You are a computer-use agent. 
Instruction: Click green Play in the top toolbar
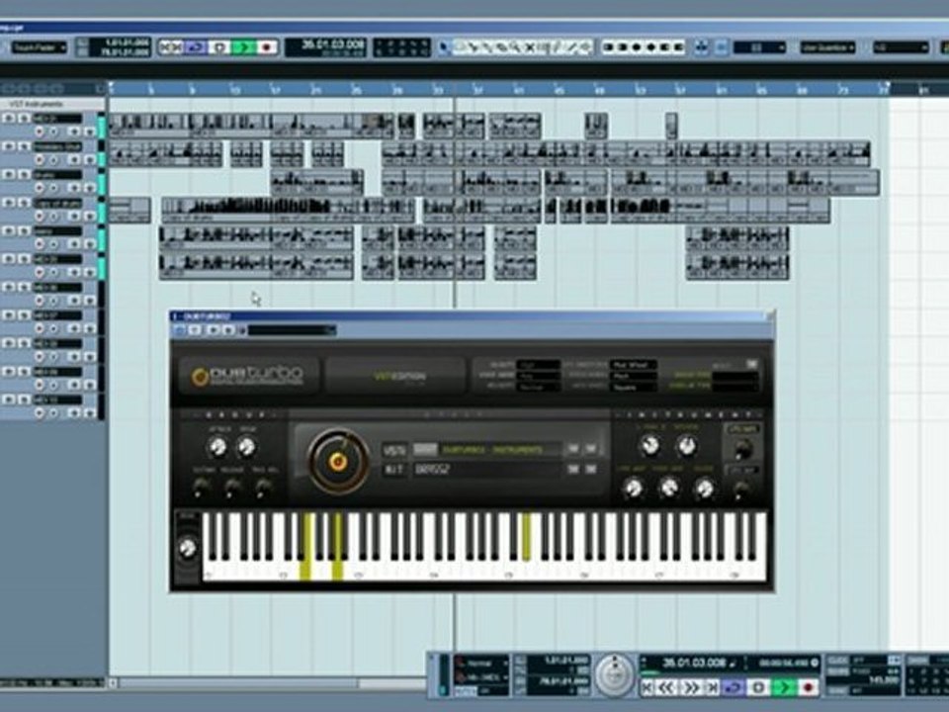click(x=244, y=47)
